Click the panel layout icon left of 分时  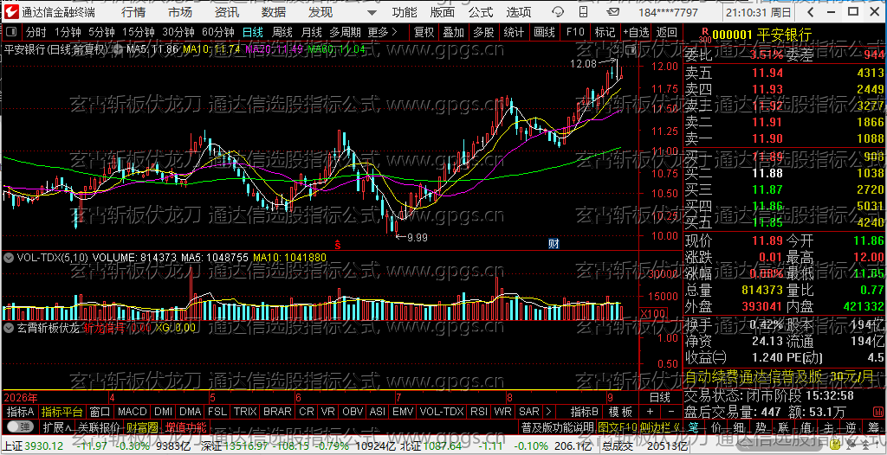point(12,32)
